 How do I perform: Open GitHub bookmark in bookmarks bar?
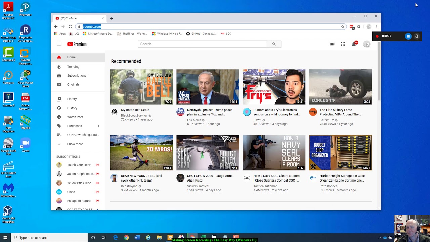coord(201,34)
